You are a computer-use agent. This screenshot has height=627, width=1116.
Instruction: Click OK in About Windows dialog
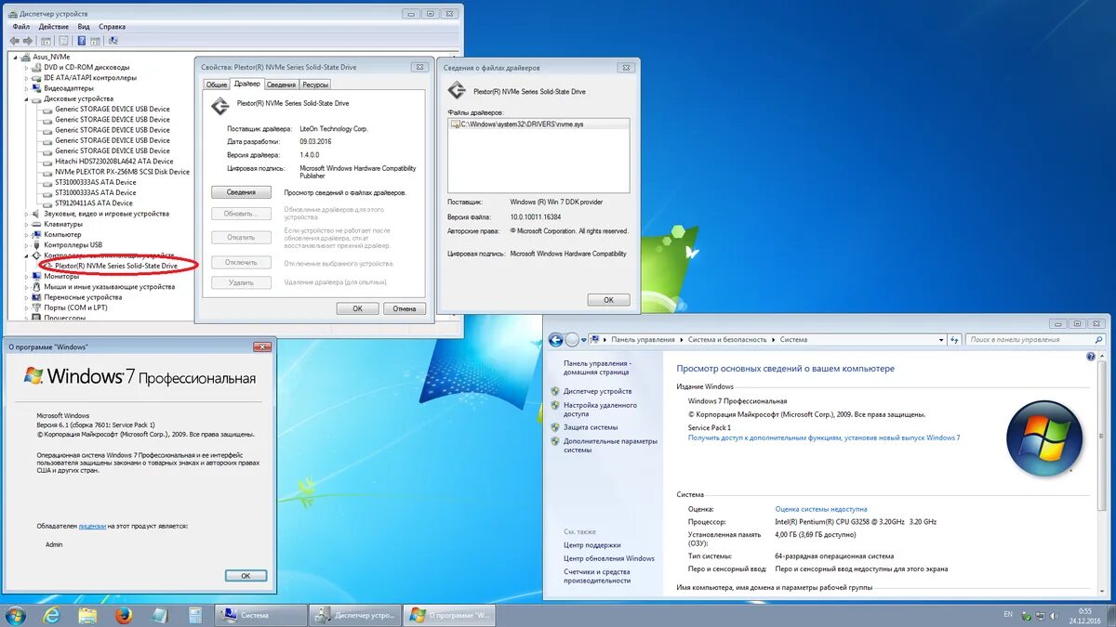click(246, 576)
